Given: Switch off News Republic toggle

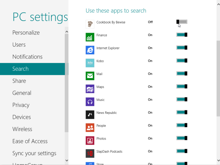Looking at the screenshot, I should tap(182, 112).
